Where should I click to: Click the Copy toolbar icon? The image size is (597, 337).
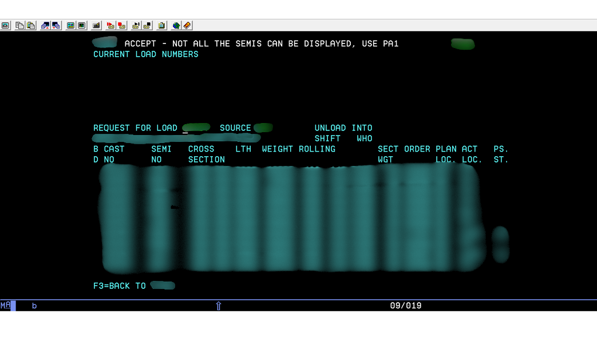pos(20,26)
